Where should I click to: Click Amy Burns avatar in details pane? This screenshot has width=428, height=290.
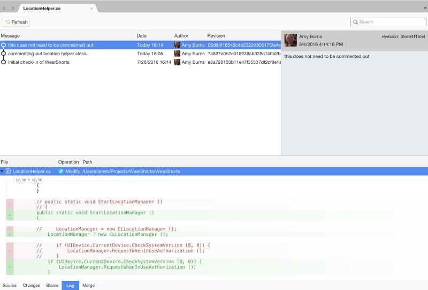point(291,40)
